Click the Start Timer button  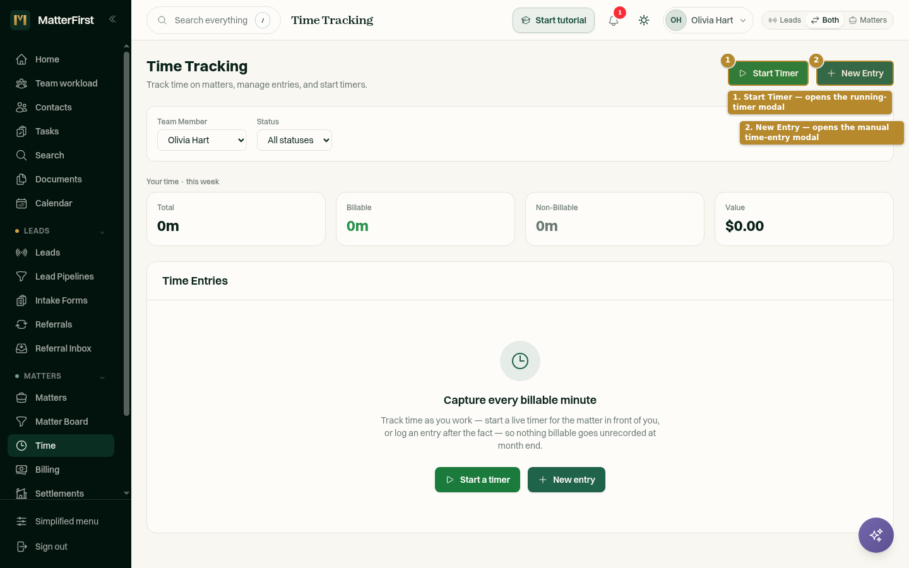click(x=768, y=73)
